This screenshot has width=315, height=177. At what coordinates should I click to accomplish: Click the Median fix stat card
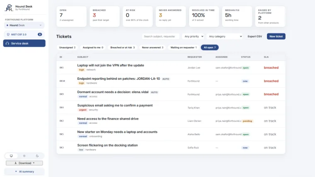click(x=237, y=17)
